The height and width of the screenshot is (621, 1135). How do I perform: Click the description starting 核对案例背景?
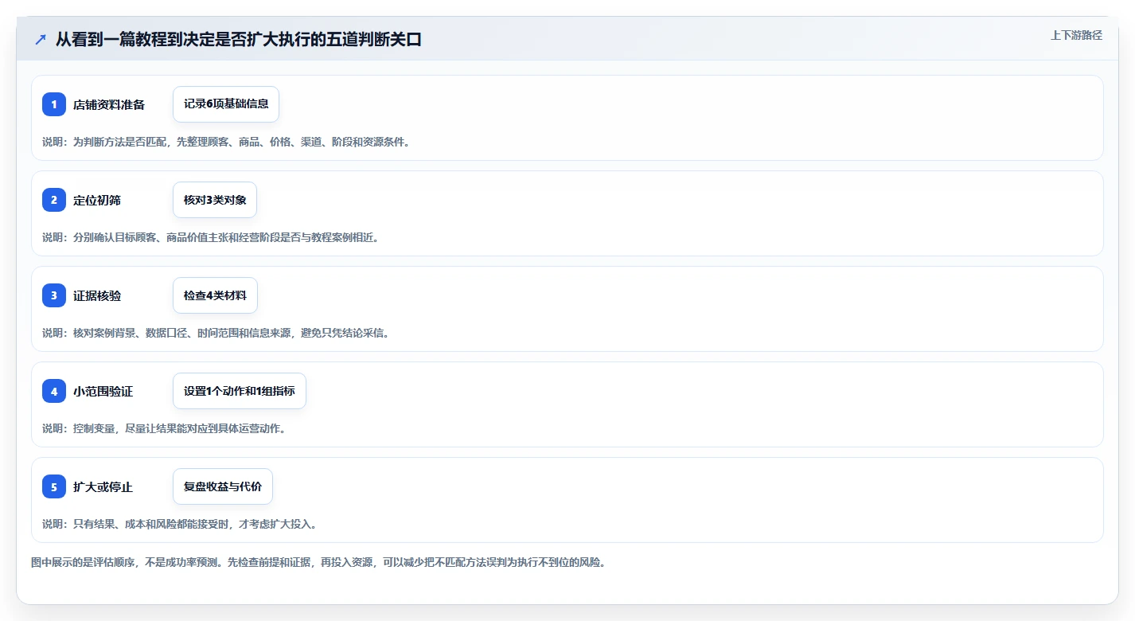(x=216, y=333)
